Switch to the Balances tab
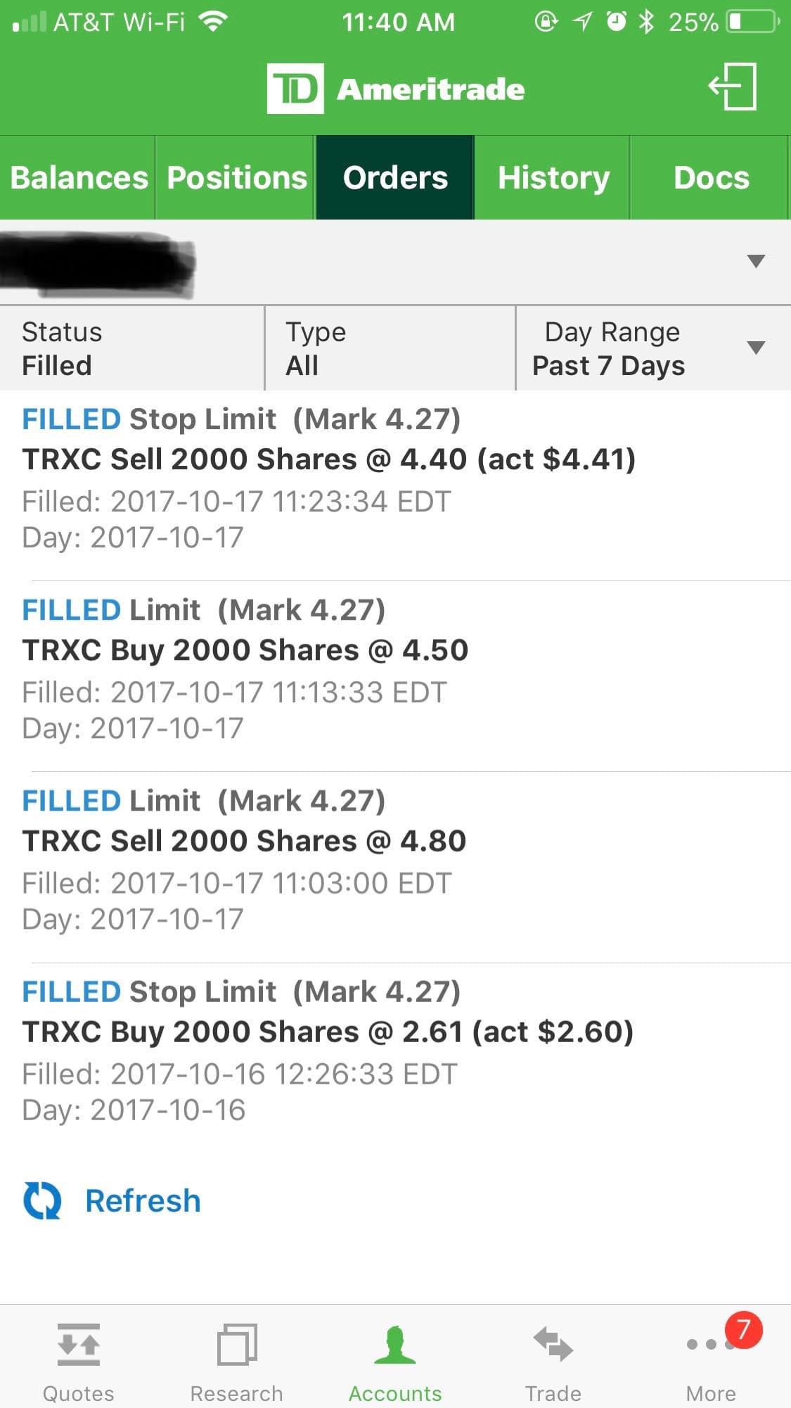The height and width of the screenshot is (1408, 791). click(x=78, y=177)
